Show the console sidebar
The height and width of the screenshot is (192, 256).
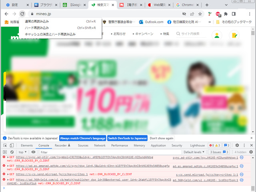pos(5,152)
